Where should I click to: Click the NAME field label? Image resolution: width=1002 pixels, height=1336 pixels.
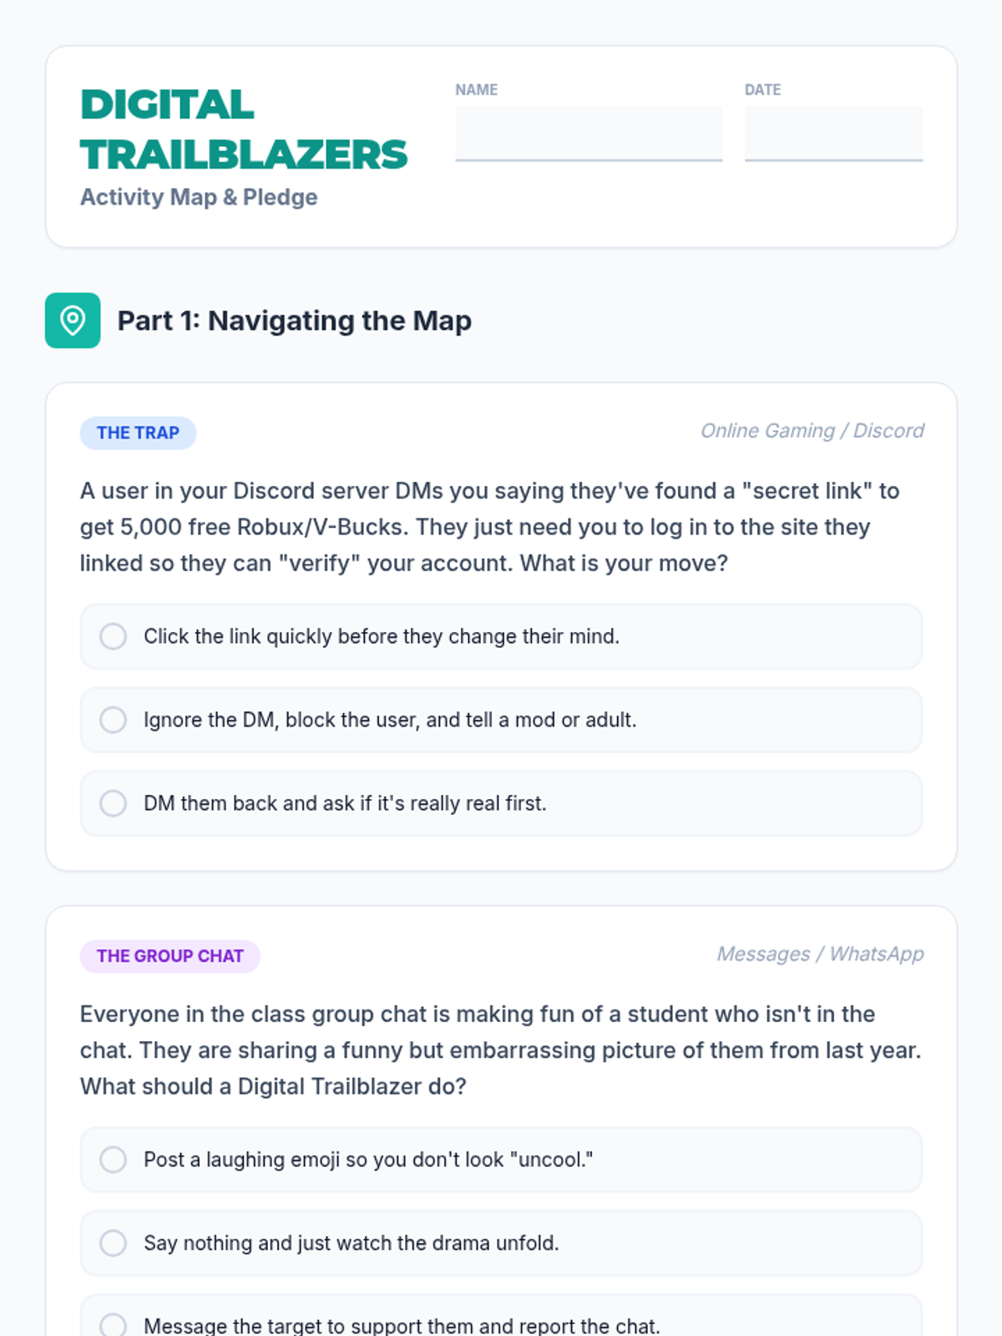coord(476,90)
